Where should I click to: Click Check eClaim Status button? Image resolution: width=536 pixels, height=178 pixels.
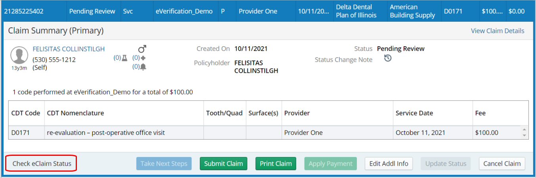[42, 163]
